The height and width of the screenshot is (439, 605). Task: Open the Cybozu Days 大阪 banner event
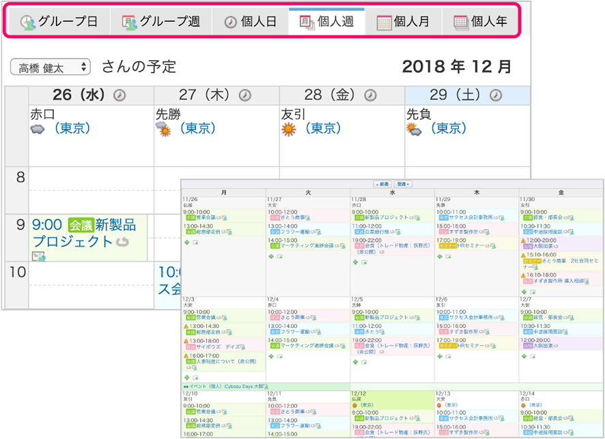coord(226,387)
